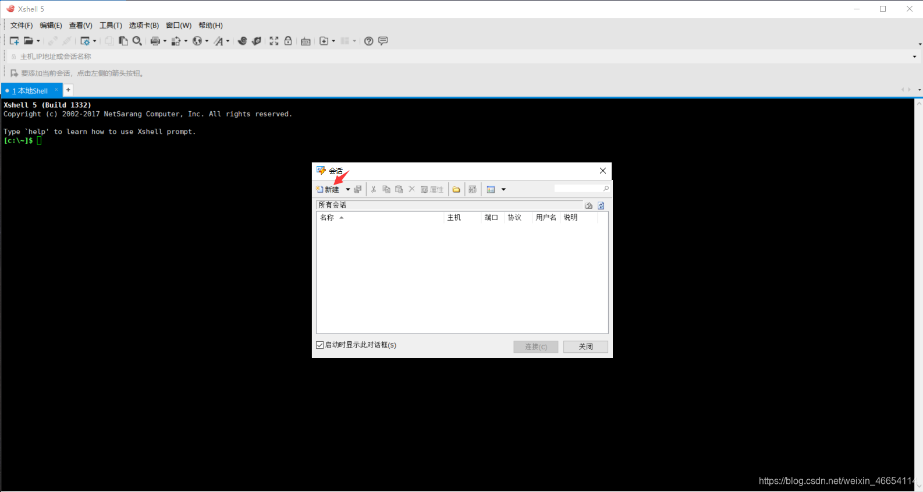Image resolution: width=923 pixels, height=492 pixels.
Task: Expand the color scheme dropdown arrow
Action: (x=186, y=41)
